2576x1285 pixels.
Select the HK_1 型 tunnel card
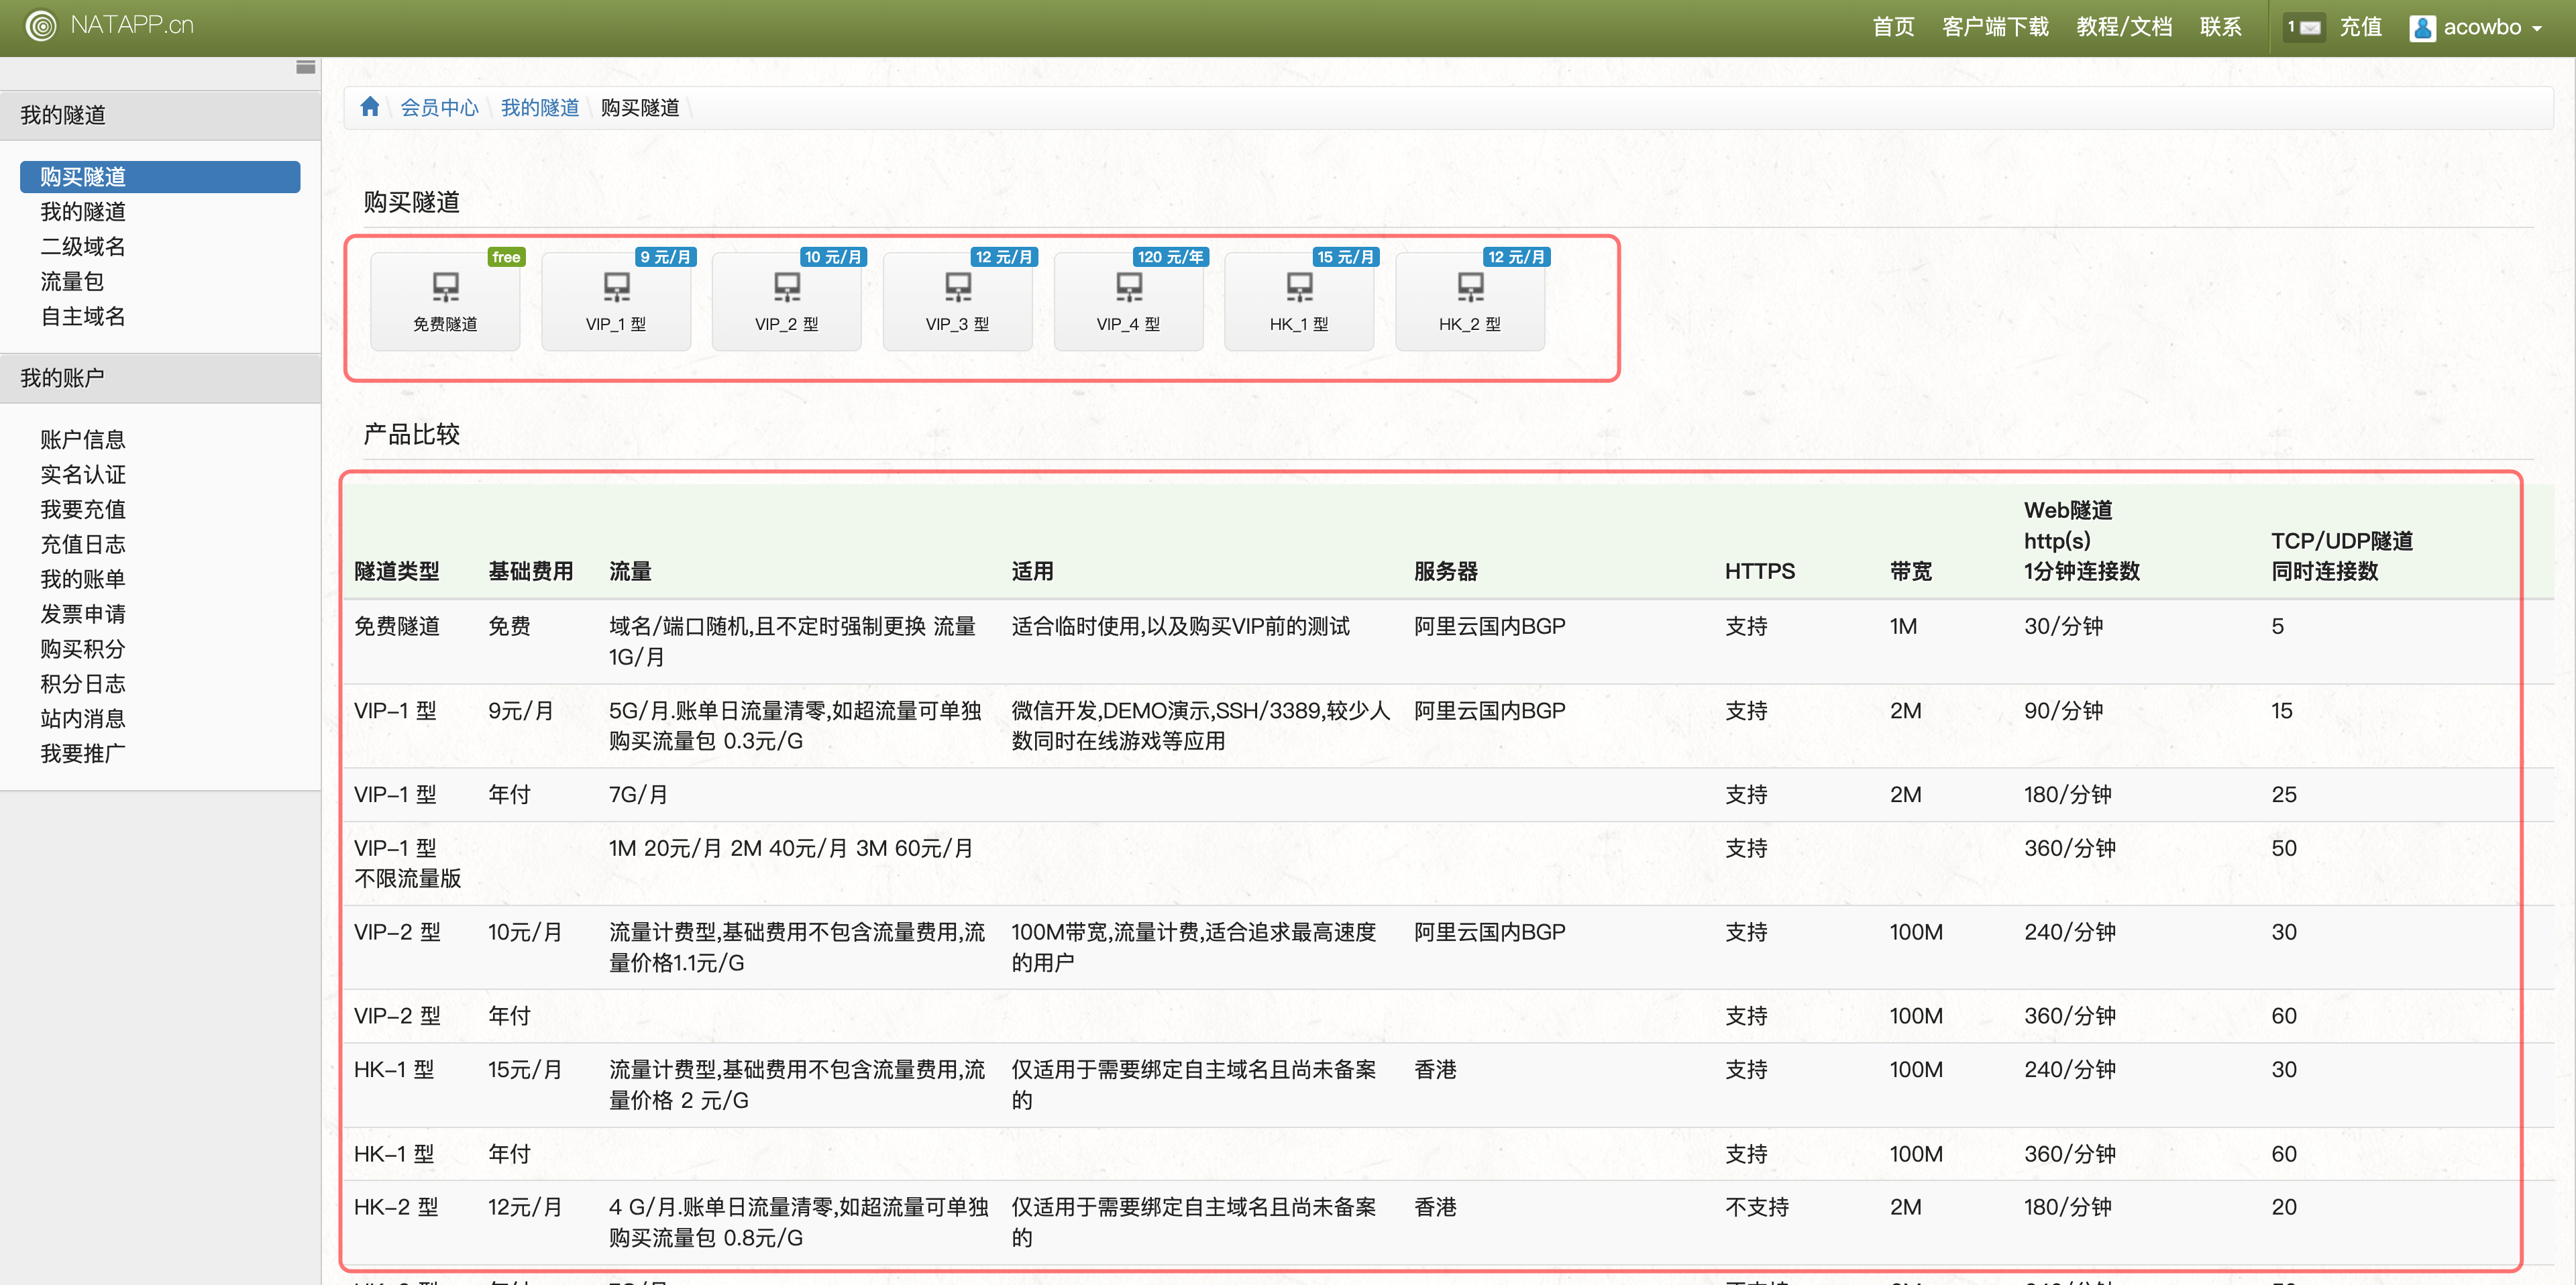(1299, 301)
